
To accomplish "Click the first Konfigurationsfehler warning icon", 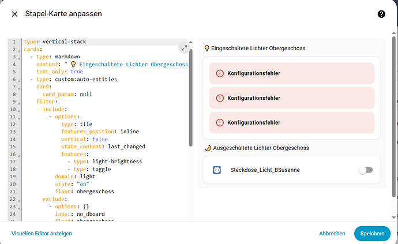I will pyautogui.click(x=220, y=73).
